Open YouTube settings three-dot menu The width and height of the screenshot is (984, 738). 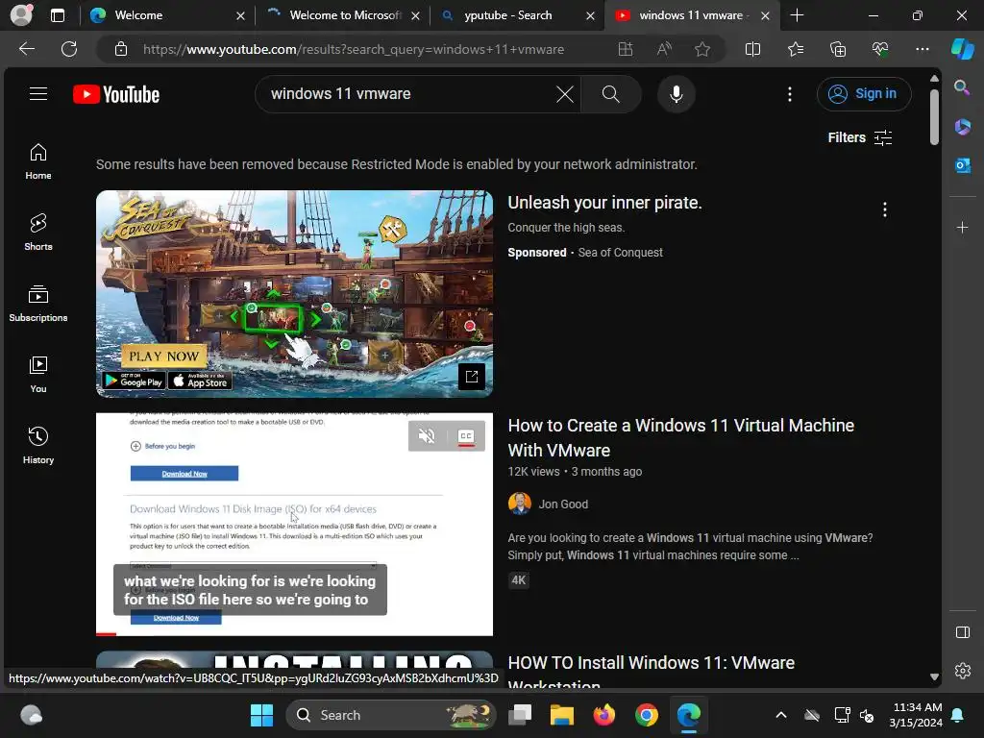coord(790,94)
